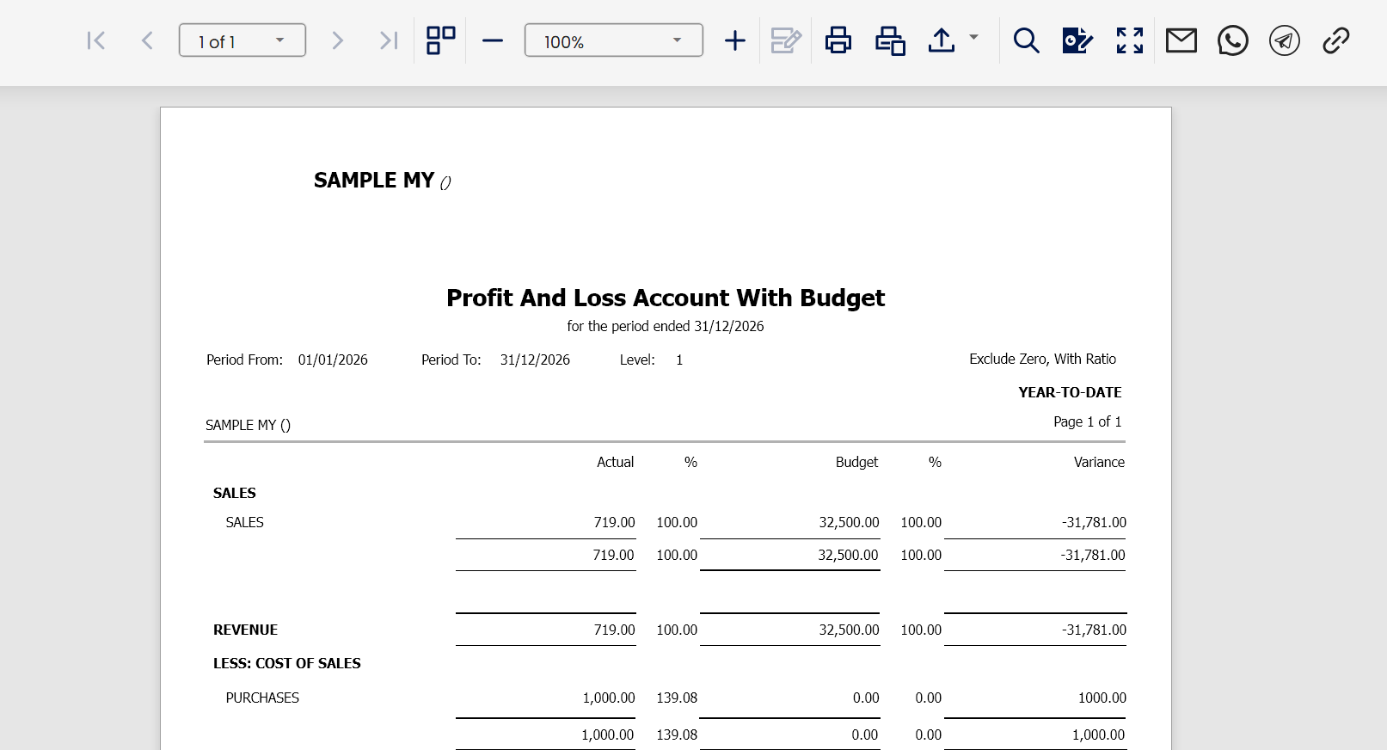Go to the next page
The image size is (1387, 750).
click(337, 40)
